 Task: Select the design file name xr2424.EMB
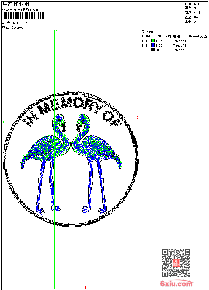(20, 23)
